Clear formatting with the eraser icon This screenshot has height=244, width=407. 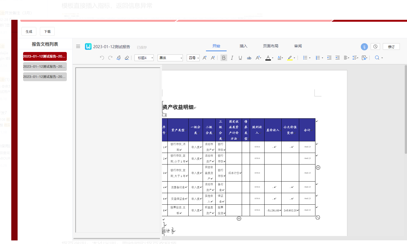coord(127,58)
